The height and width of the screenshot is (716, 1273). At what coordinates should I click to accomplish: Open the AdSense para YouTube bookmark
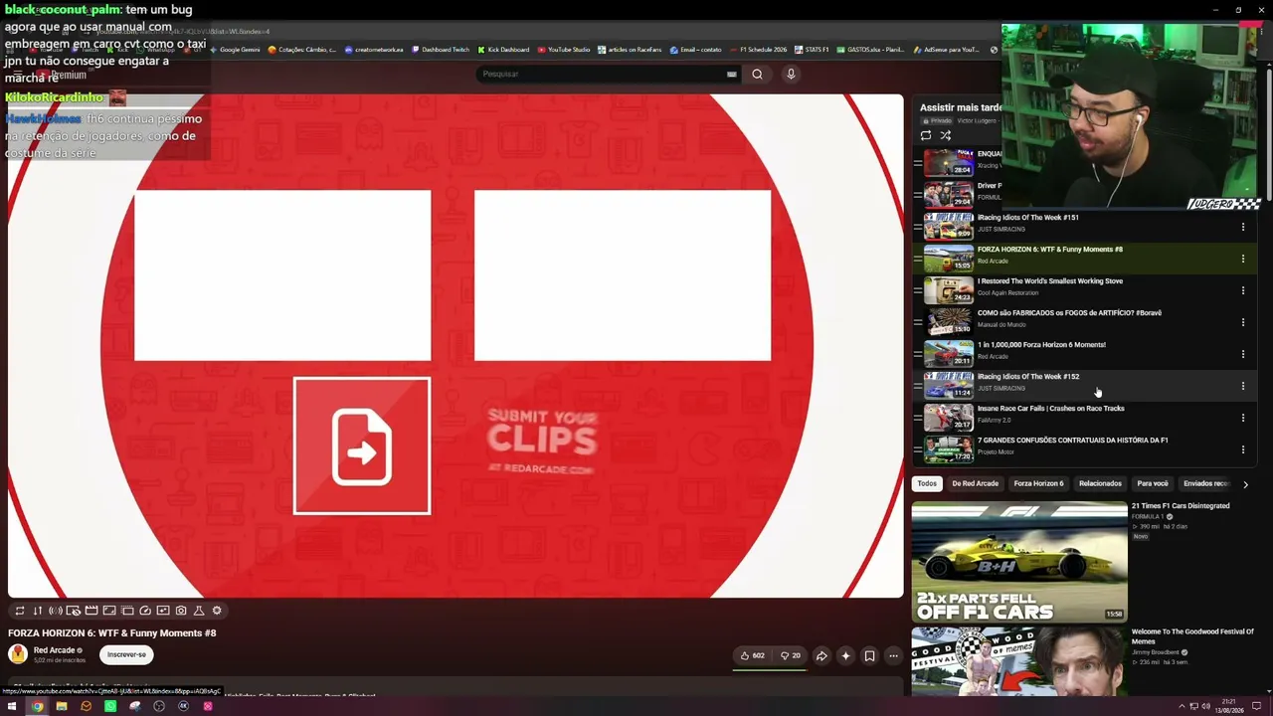pyautogui.click(x=947, y=50)
